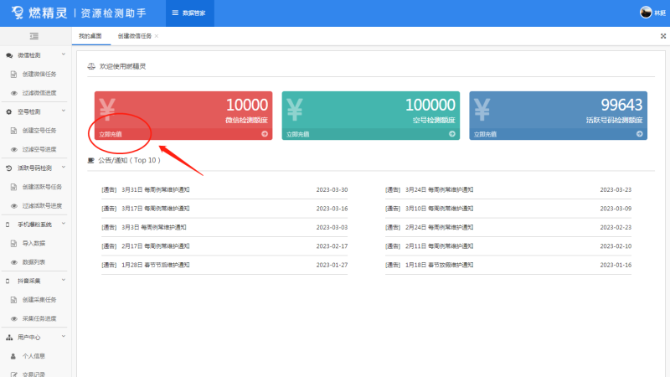Click the user avatar in header
The height and width of the screenshot is (377, 670).
pos(646,13)
